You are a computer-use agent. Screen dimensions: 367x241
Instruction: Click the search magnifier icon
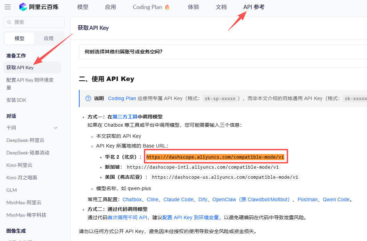9,22
